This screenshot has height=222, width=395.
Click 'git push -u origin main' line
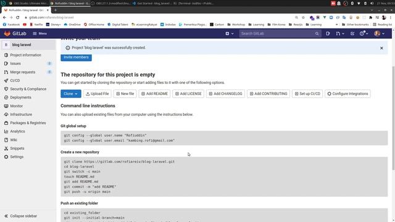(87, 192)
